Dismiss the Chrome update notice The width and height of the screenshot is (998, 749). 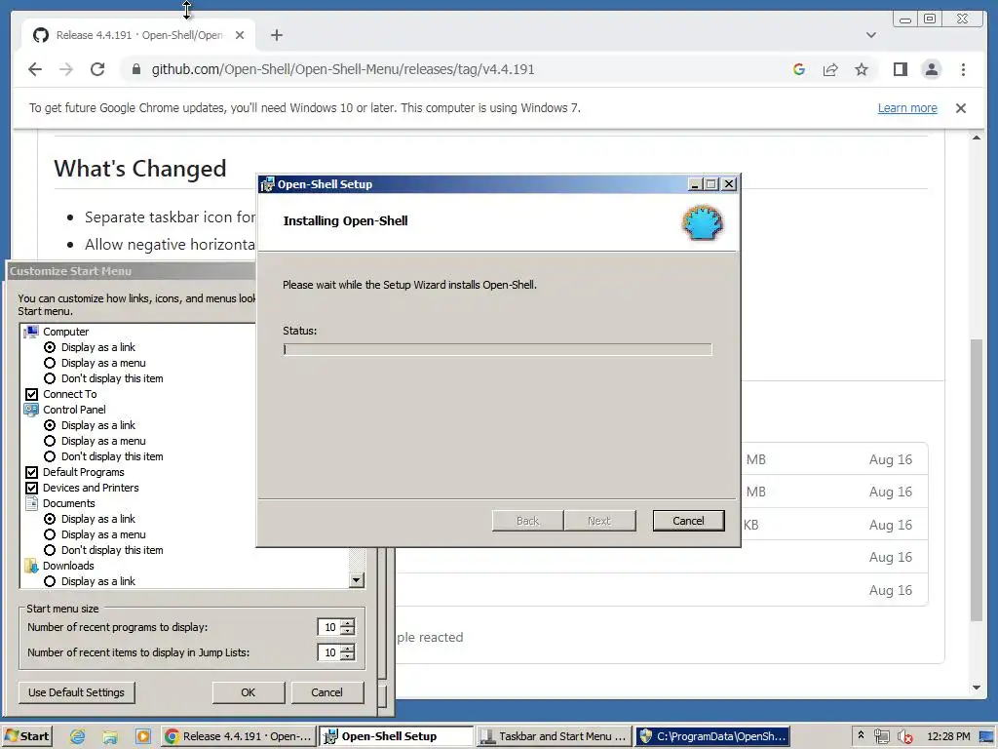coord(960,108)
